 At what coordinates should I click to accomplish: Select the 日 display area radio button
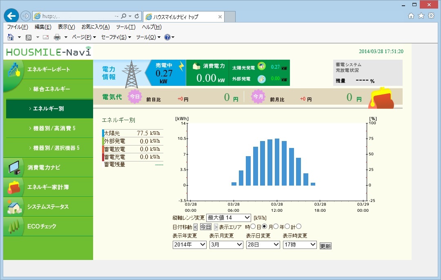click(264, 226)
